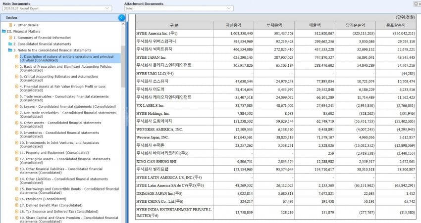Click the '(단위:천원)' unit label
The width and height of the screenshot is (421, 223).
(x=405, y=17)
